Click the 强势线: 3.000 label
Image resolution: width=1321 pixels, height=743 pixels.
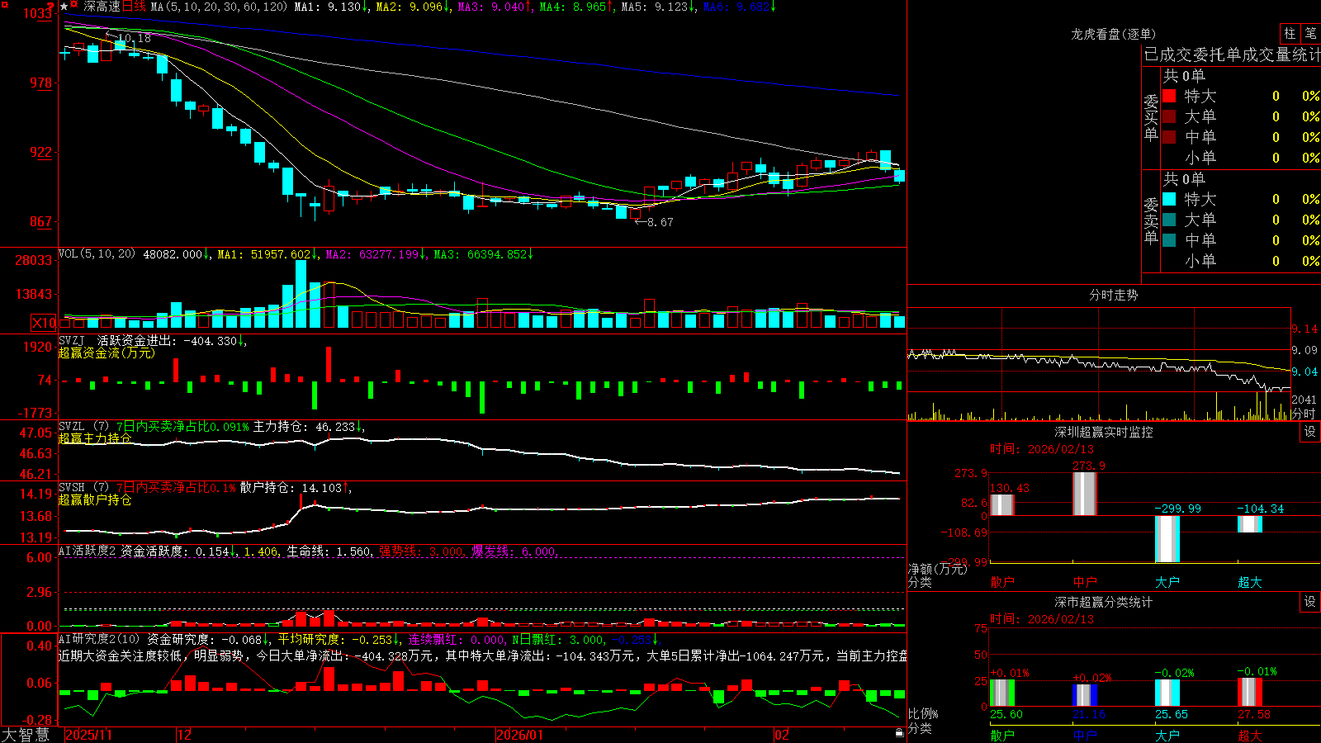[421, 551]
